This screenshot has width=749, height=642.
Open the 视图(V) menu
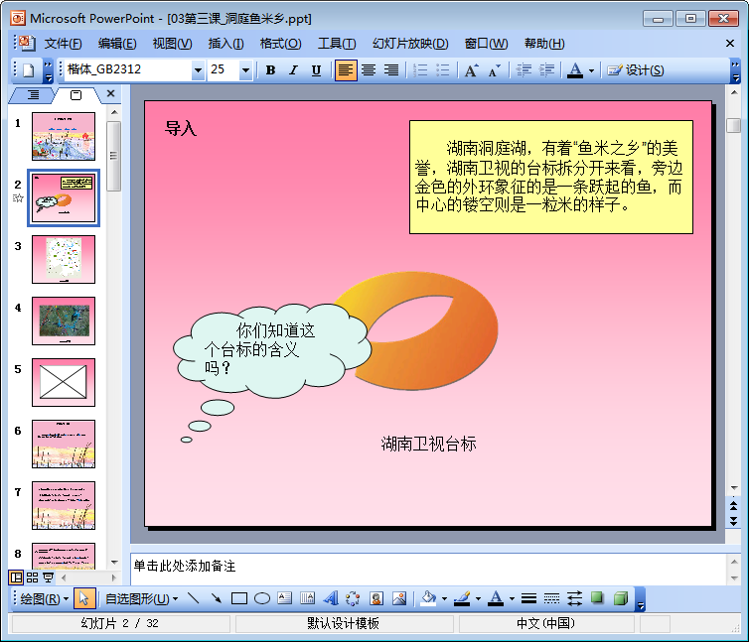click(x=172, y=44)
